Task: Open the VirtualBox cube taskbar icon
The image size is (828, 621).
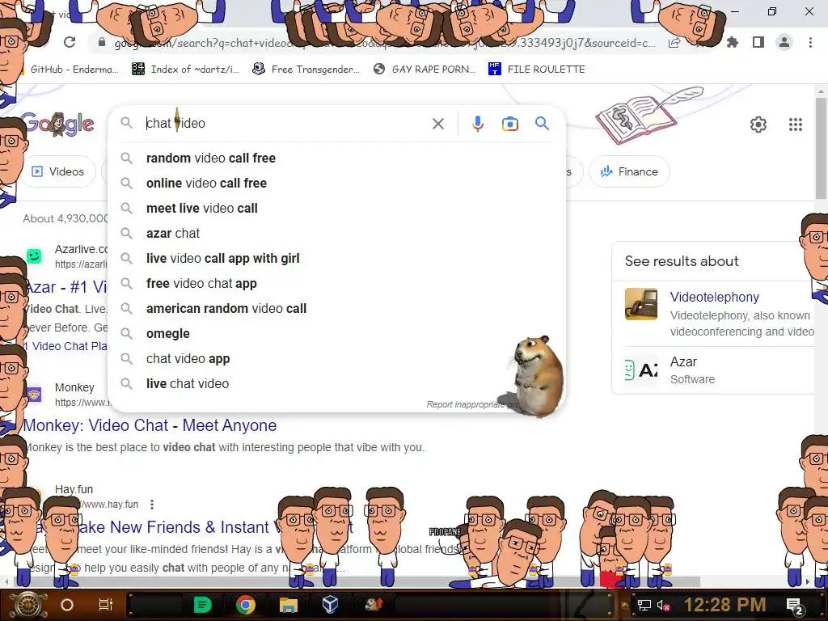Action: tap(331, 605)
